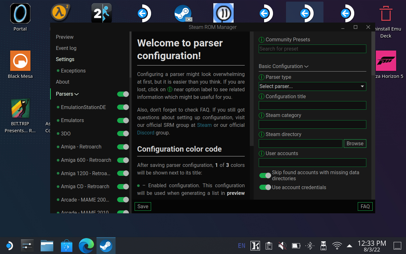Open the FAQ button

[365, 207]
